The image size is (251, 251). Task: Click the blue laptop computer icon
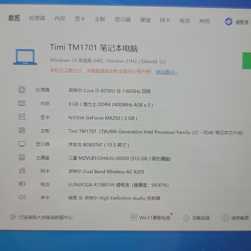tap(25, 57)
